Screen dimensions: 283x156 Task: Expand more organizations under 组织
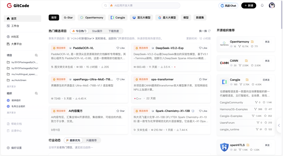[12, 112]
